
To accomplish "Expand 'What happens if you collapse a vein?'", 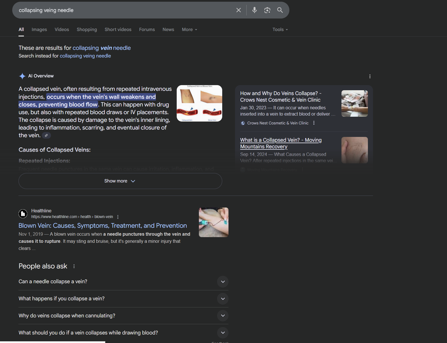I will coord(123,299).
